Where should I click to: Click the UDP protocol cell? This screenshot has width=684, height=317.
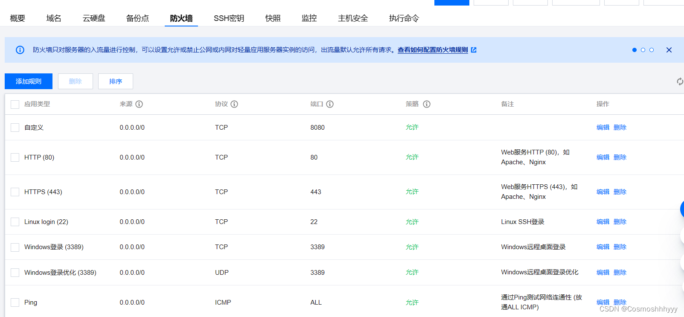click(x=222, y=273)
